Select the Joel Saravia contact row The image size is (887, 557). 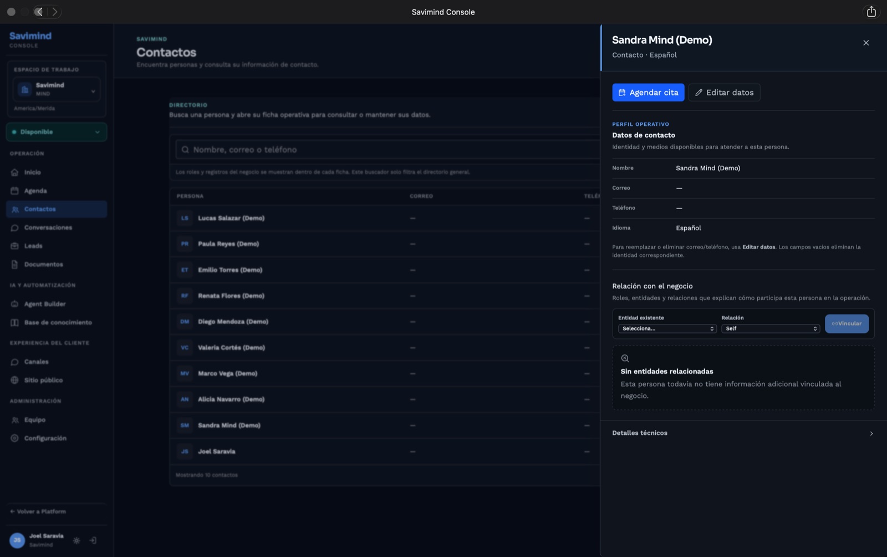[385, 452]
